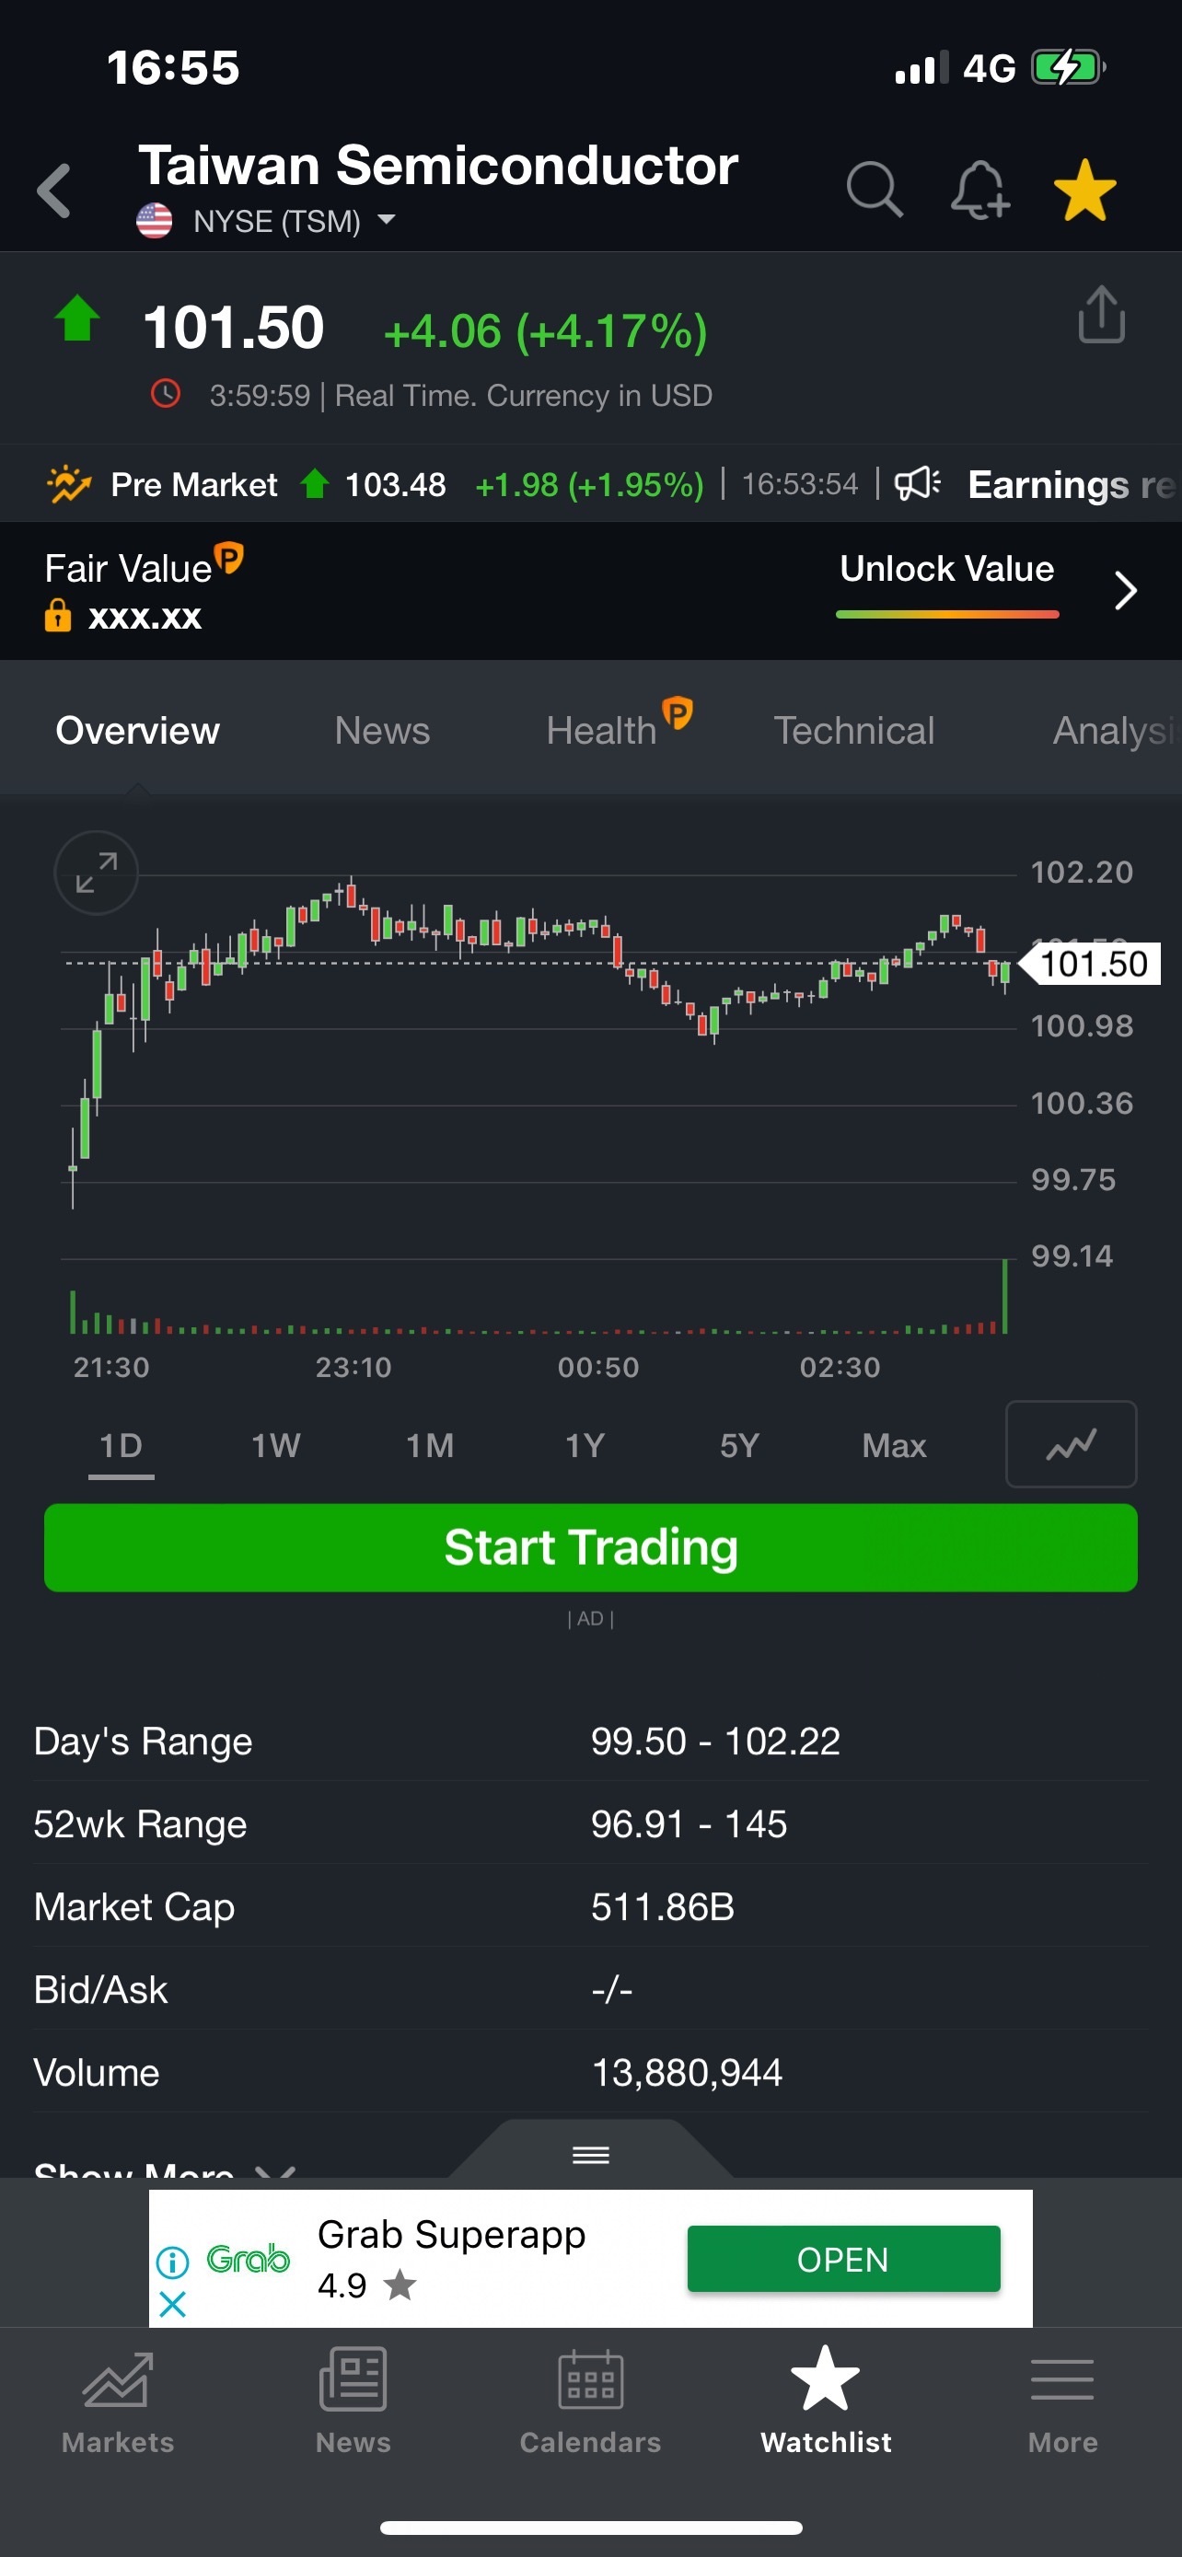Tap the Market Cap 511.86B value
This screenshot has width=1182, height=2557.
point(662,1907)
